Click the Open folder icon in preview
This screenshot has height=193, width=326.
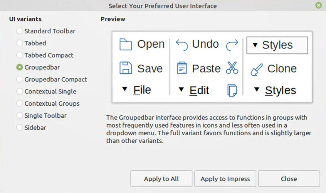pyautogui.click(x=126, y=44)
